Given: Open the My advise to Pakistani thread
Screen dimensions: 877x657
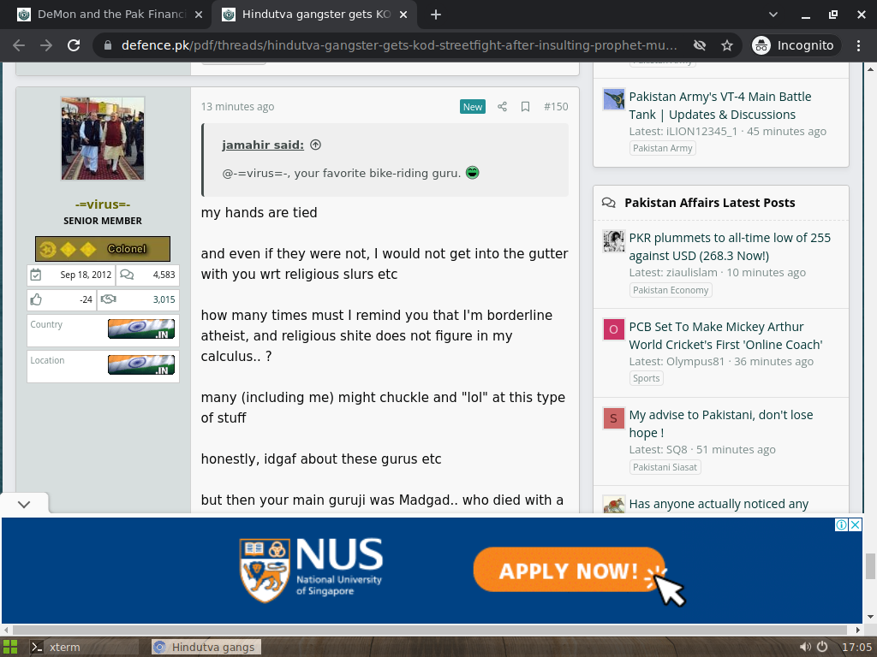Looking at the screenshot, I should click(721, 424).
